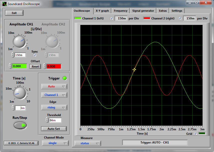
Task: Disable the Grid checkbox
Action: coord(195,134)
